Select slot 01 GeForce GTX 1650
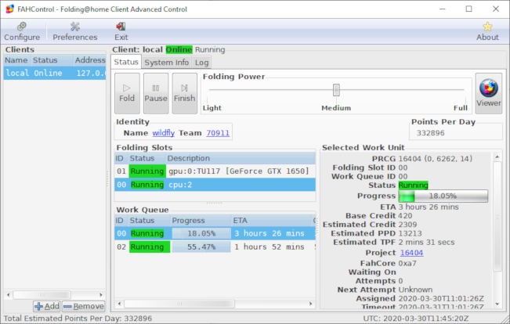Image resolution: width=510 pixels, height=324 pixels. pyautogui.click(x=215, y=171)
